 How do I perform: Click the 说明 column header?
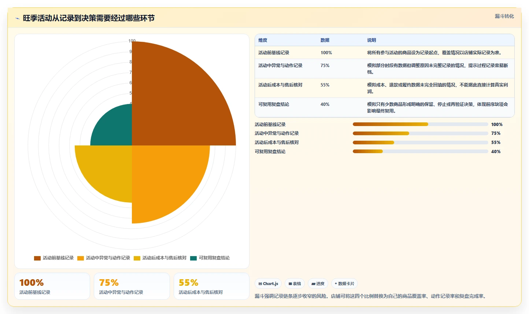coord(371,40)
